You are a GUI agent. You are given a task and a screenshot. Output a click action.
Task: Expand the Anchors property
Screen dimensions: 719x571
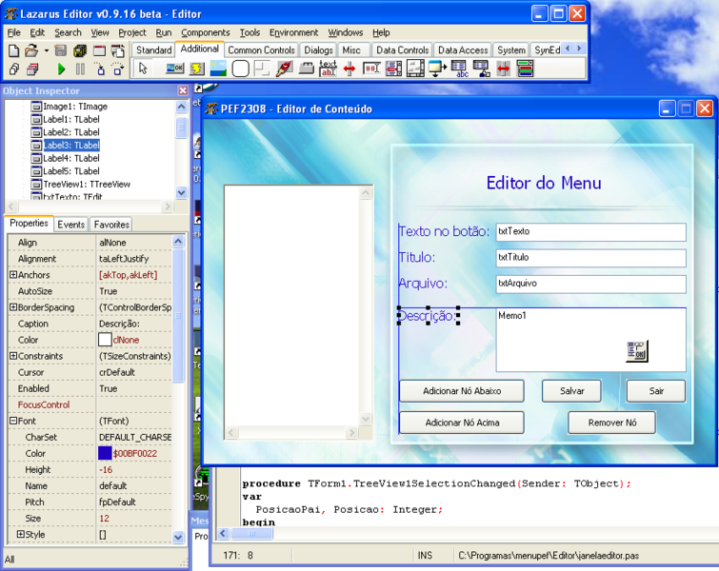tap(13, 274)
